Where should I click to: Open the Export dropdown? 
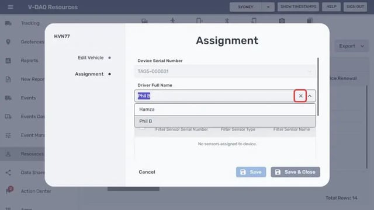click(352, 46)
